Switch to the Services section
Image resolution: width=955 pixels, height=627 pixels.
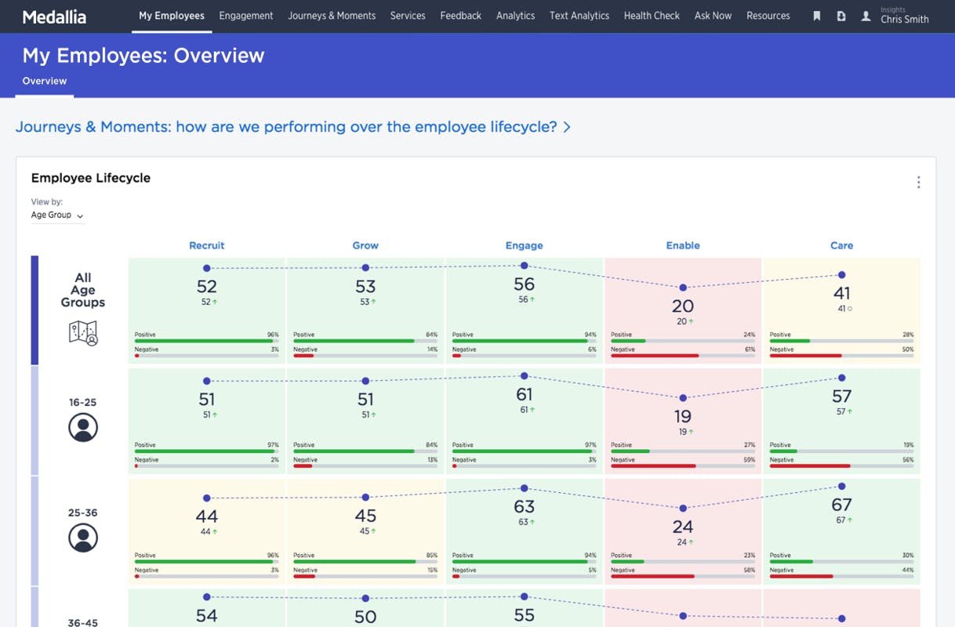(408, 16)
